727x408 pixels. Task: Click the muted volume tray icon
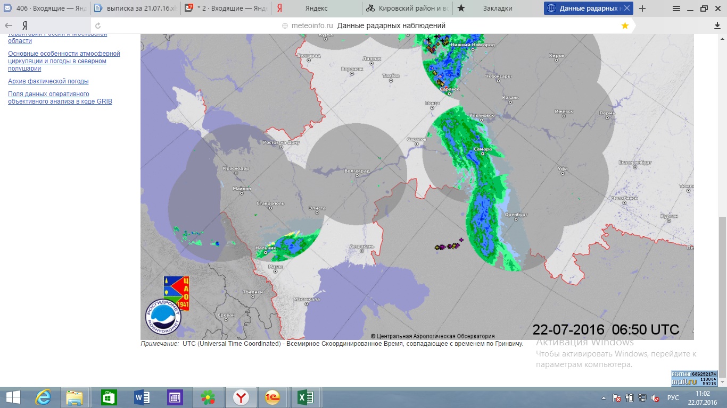(655, 398)
